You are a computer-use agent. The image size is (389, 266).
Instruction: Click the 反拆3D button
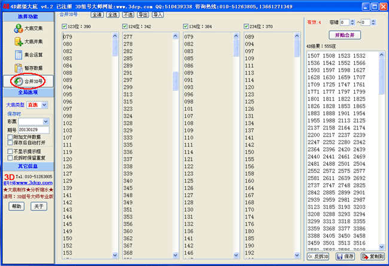point(319,256)
